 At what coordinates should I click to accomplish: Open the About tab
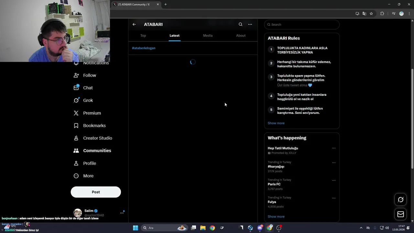click(x=241, y=36)
